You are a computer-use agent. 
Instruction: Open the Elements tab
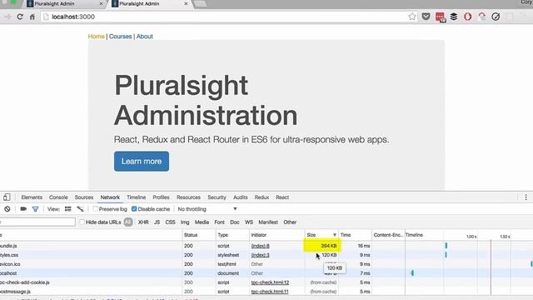32,197
